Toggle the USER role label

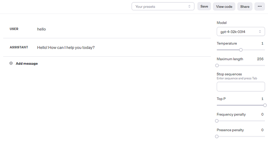coord(14,29)
